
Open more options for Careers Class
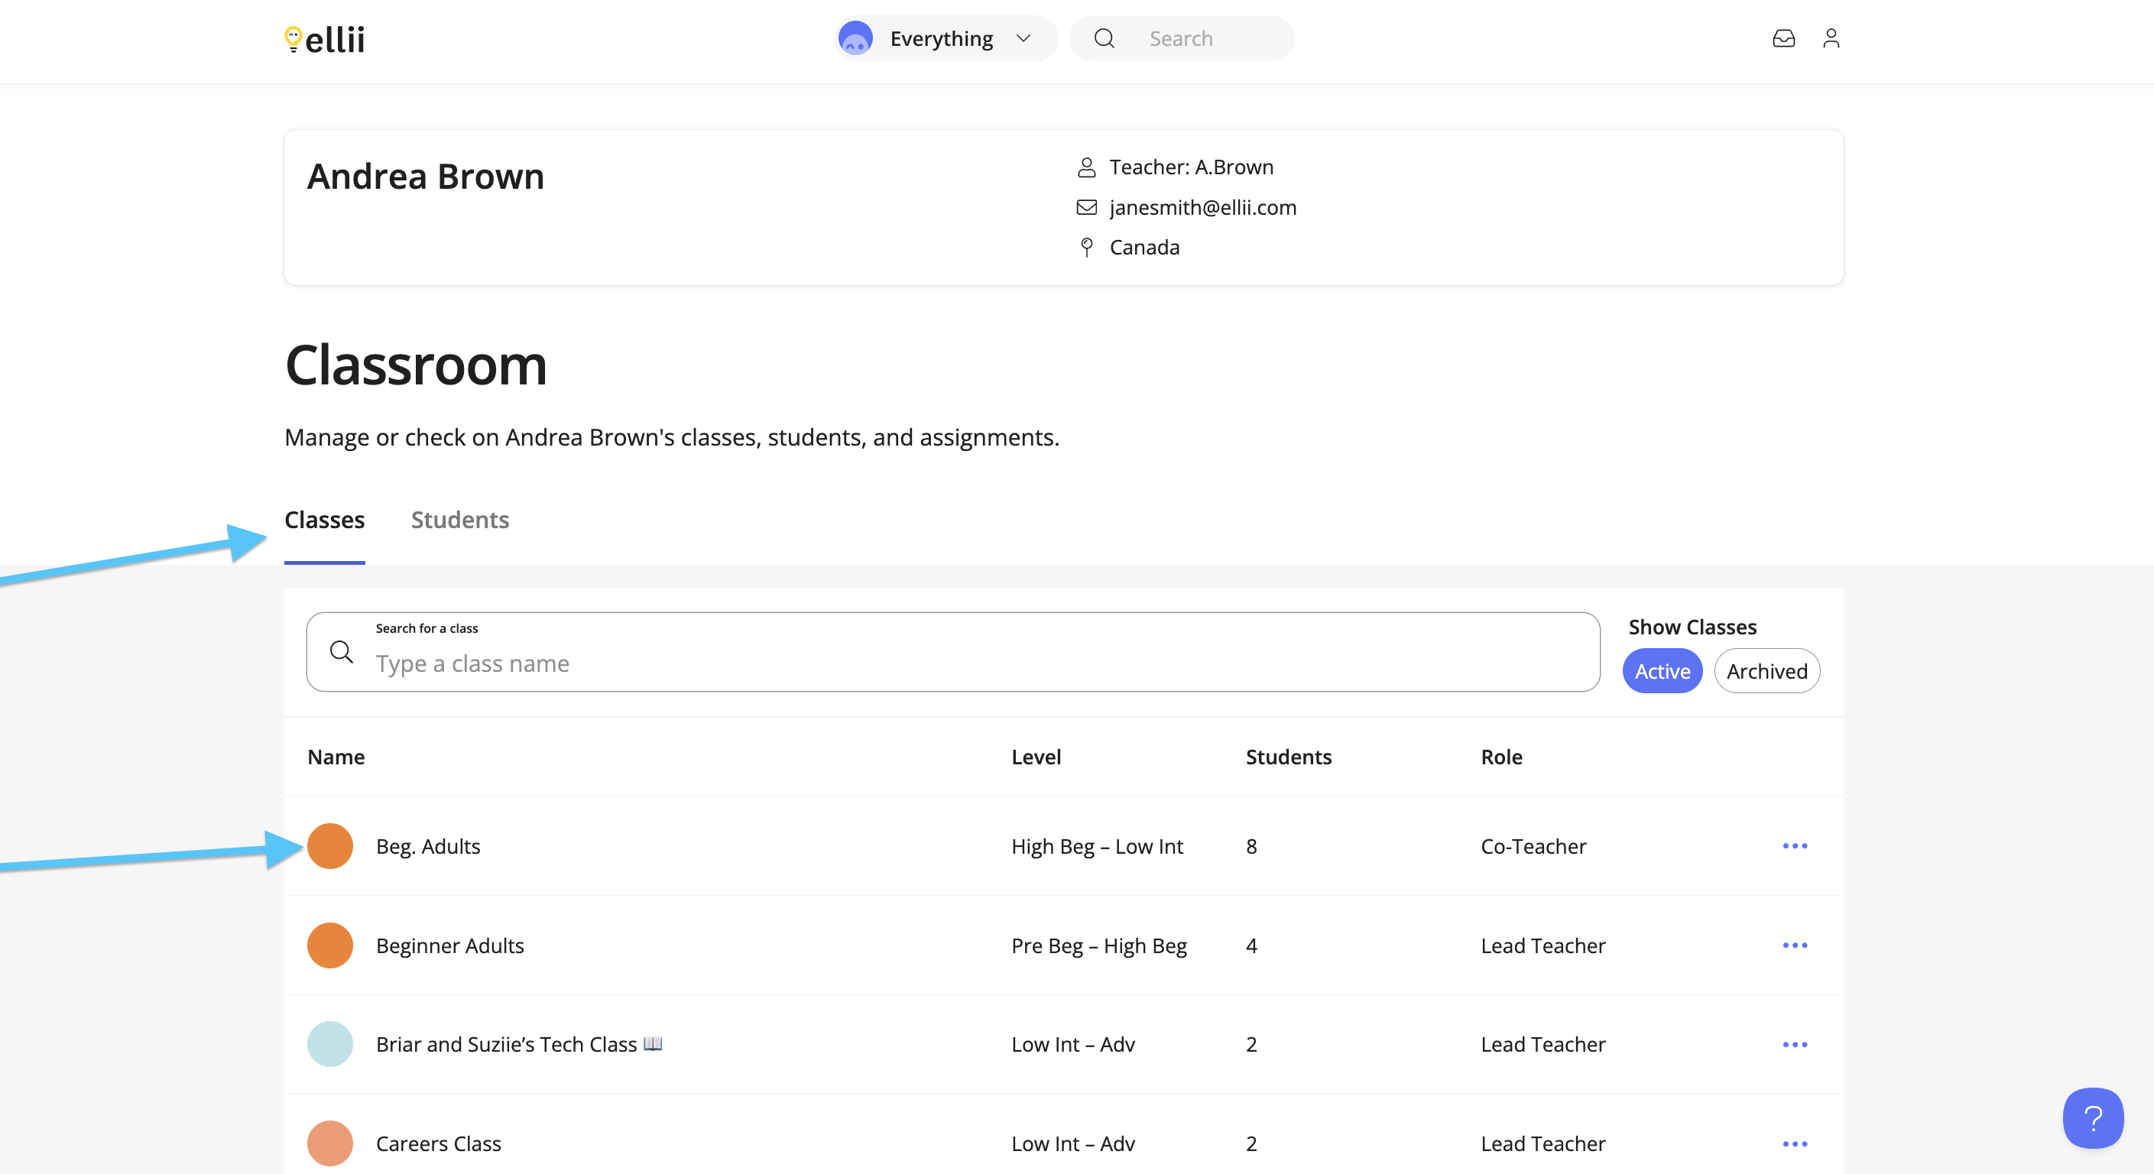(1795, 1143)
